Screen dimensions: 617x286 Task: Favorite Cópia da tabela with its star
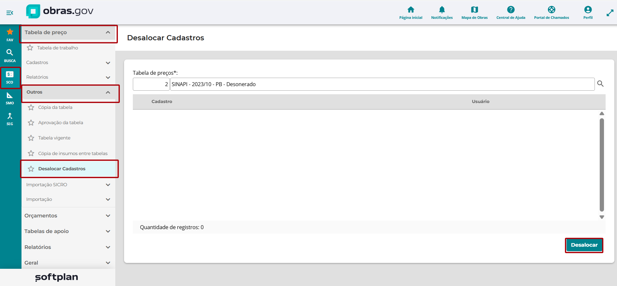[x=31, y=107]
